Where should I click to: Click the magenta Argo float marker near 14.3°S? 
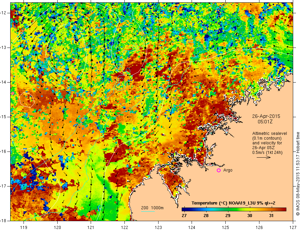click(13, 93)
